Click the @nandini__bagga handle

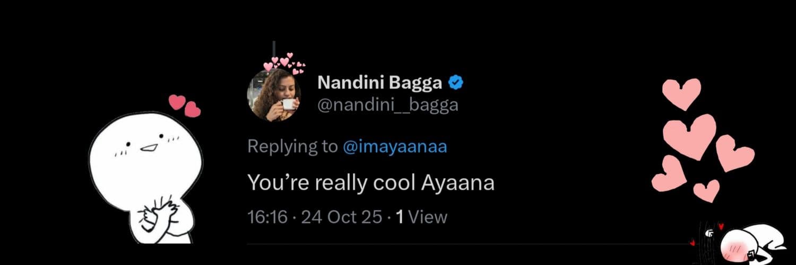pyautogui.click(x=387, y=105)
